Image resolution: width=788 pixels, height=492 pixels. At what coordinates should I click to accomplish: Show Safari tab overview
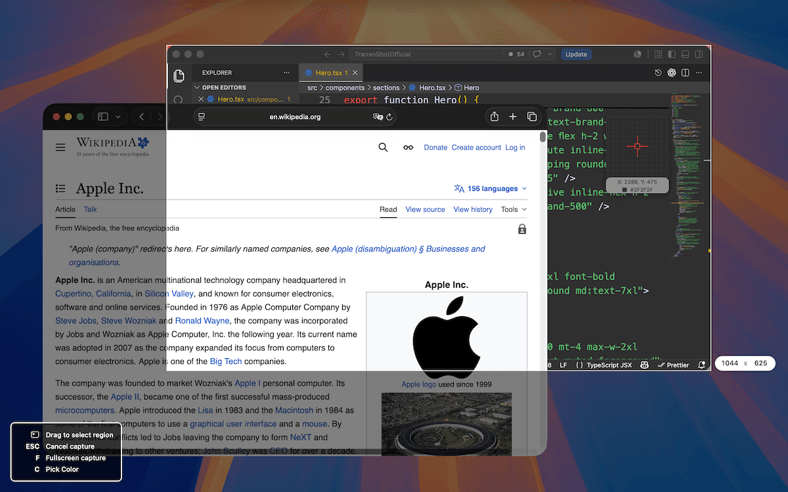pyautogui.click(x=532, y=117)
